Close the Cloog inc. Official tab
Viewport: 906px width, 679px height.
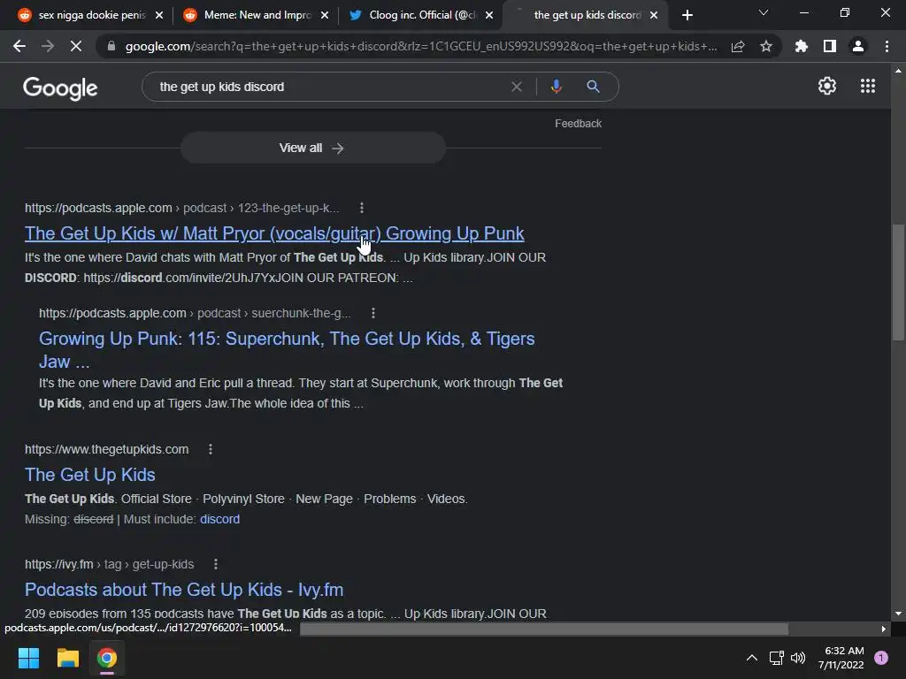pos(489,15)
